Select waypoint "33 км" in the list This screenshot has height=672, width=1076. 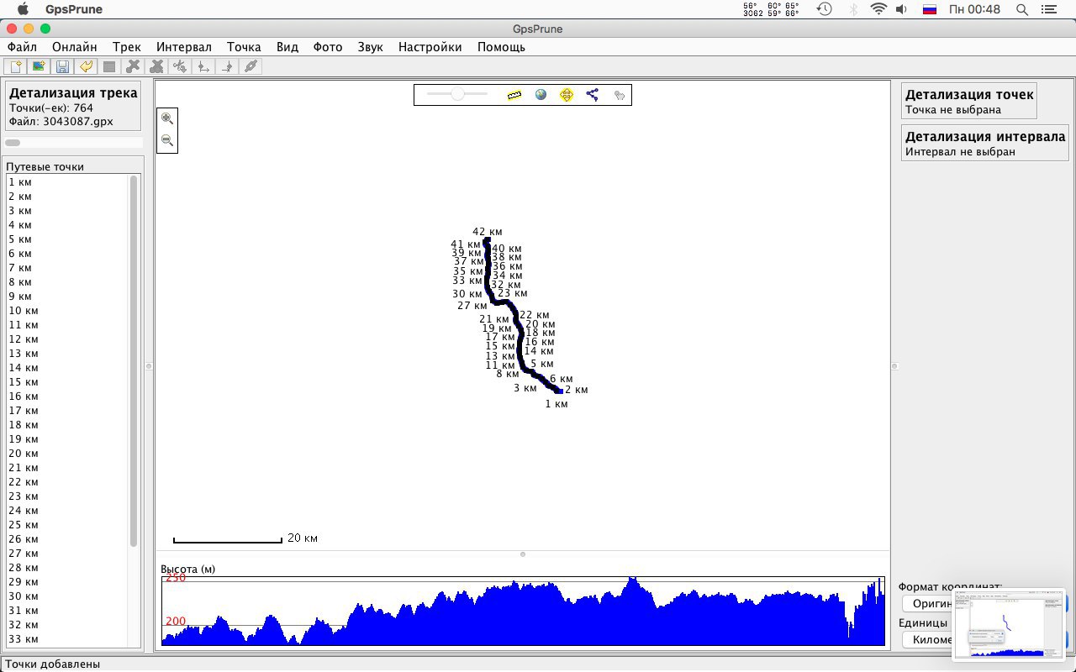tap(67, 638)
